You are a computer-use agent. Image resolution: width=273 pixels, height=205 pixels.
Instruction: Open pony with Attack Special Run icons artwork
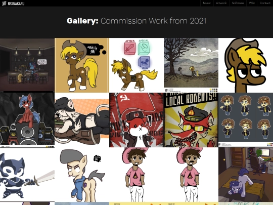point(136,65)
